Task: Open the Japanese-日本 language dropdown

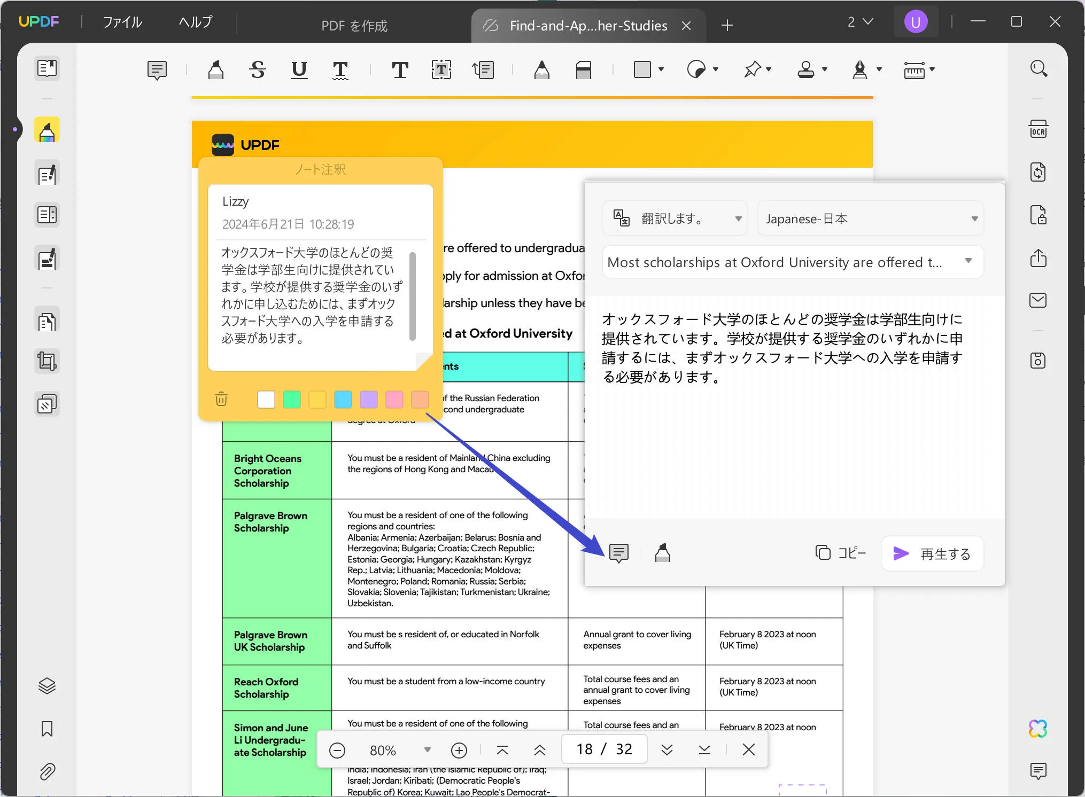Action: tap(871, 218)
